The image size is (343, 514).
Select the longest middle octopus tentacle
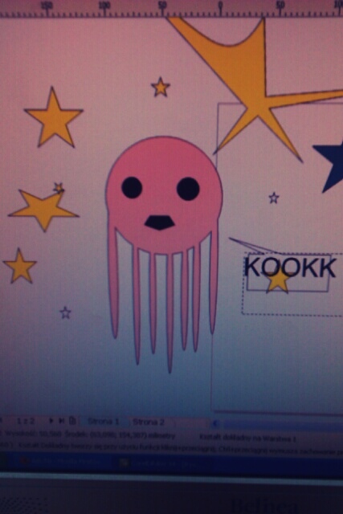169,313
